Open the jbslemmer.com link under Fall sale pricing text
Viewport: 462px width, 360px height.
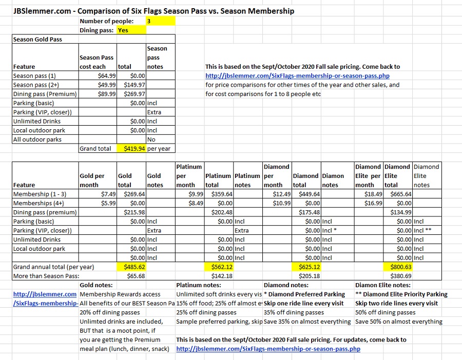(297, 76)
